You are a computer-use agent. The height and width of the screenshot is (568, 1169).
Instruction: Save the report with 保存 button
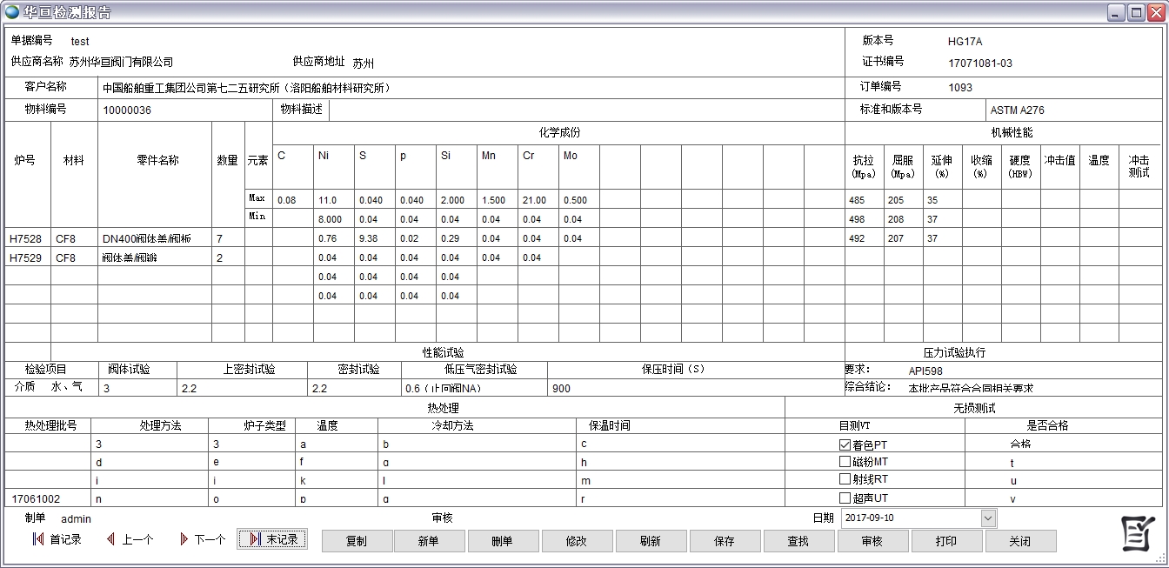point(724,541)
